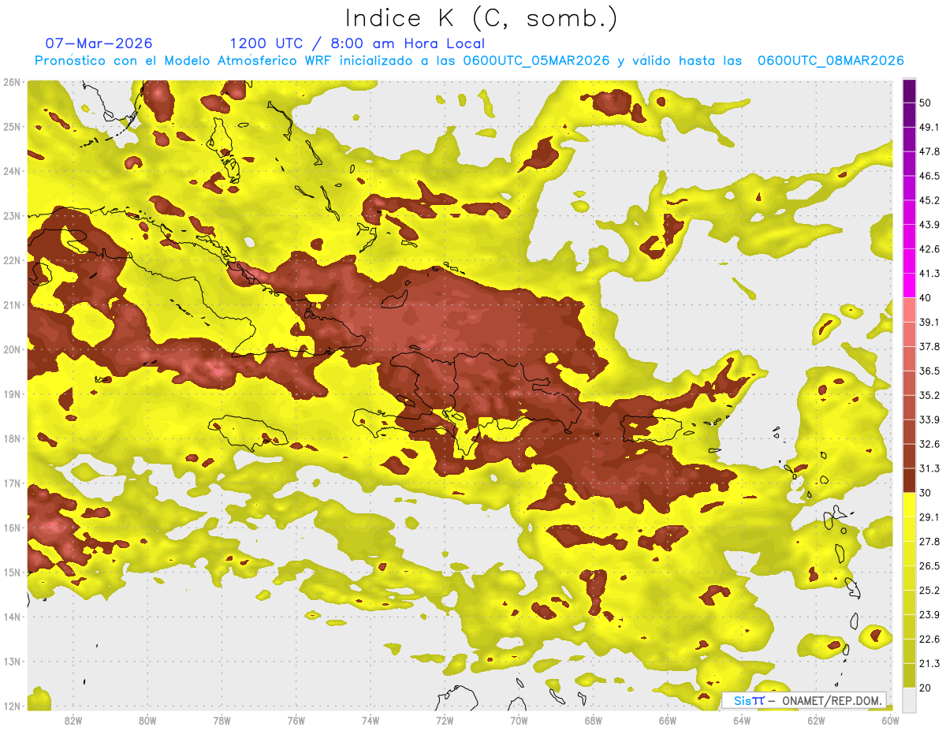
Task: Click the valid-until stamp "0600UTC_08MAR2026"
Action: tap(830, 61)
